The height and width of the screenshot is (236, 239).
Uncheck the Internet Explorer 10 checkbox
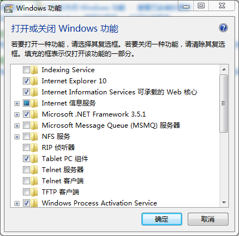pyautogui.click(x=26, y=81)
